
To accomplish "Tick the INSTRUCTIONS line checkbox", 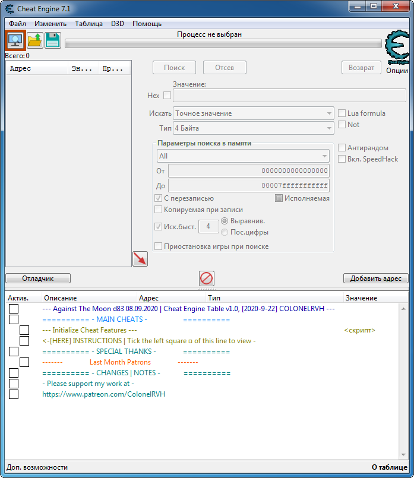I will (x=24, y=341).
